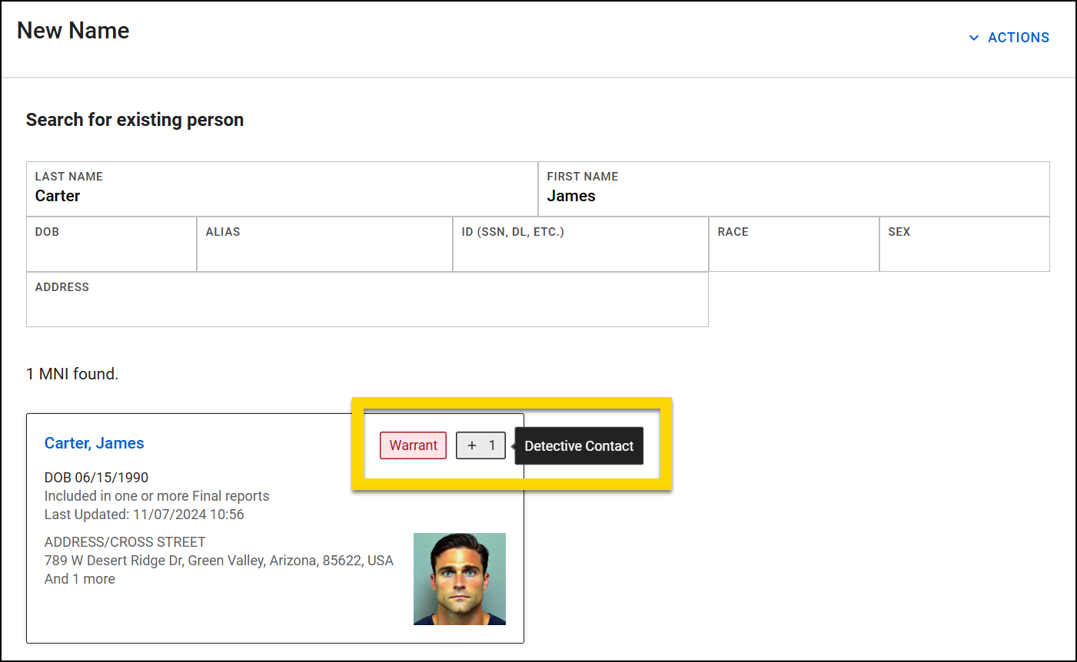Select the Detective Contact flag
Viewport: 1077px width, 662px height.
pos(579,445)
